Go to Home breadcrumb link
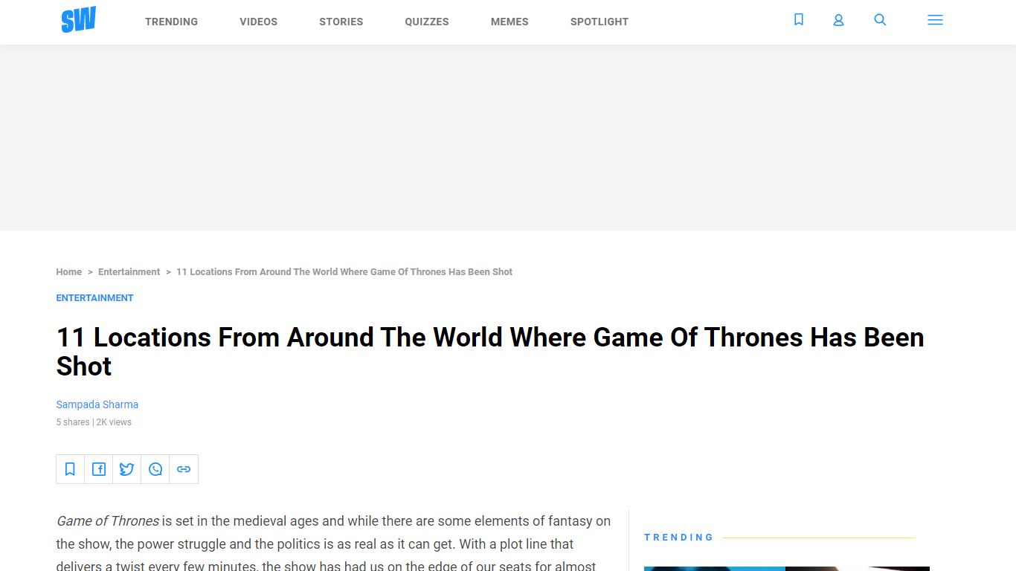The image size is (1016, 571). tap(69, 272)
